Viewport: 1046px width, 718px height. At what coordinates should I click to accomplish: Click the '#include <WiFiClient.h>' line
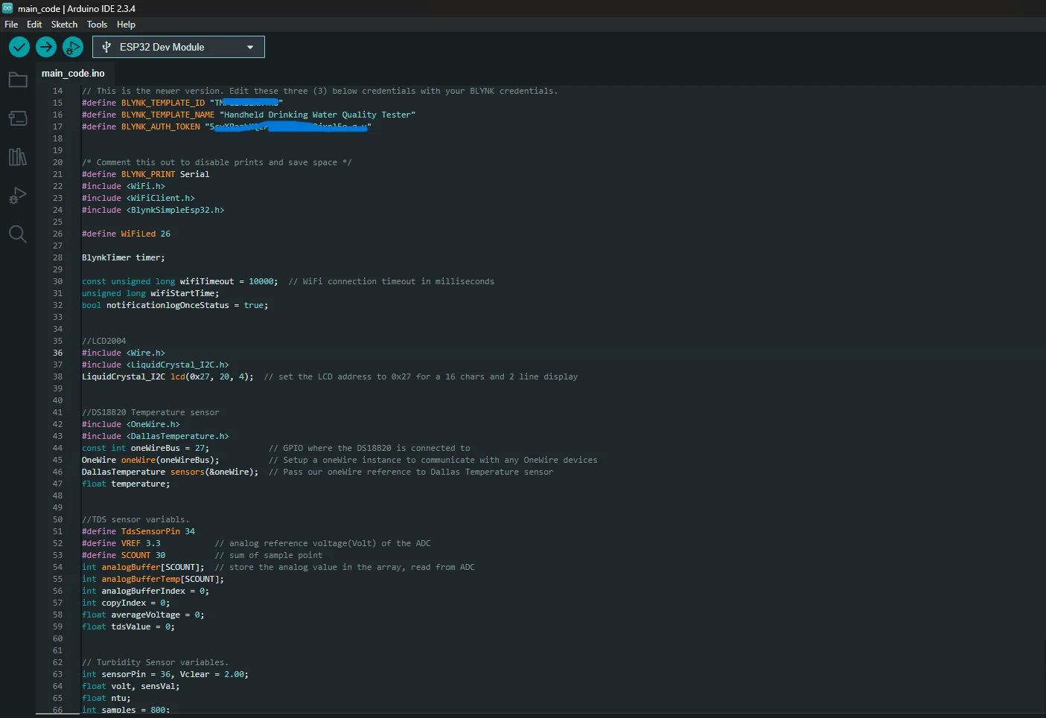pos(138,198)
